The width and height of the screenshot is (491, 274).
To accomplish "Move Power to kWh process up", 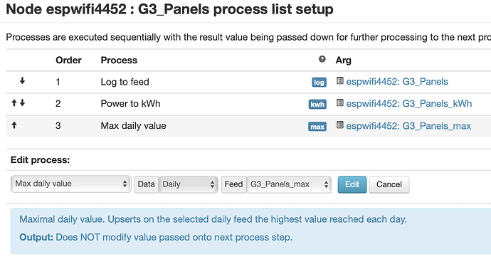I will (14, 102).
